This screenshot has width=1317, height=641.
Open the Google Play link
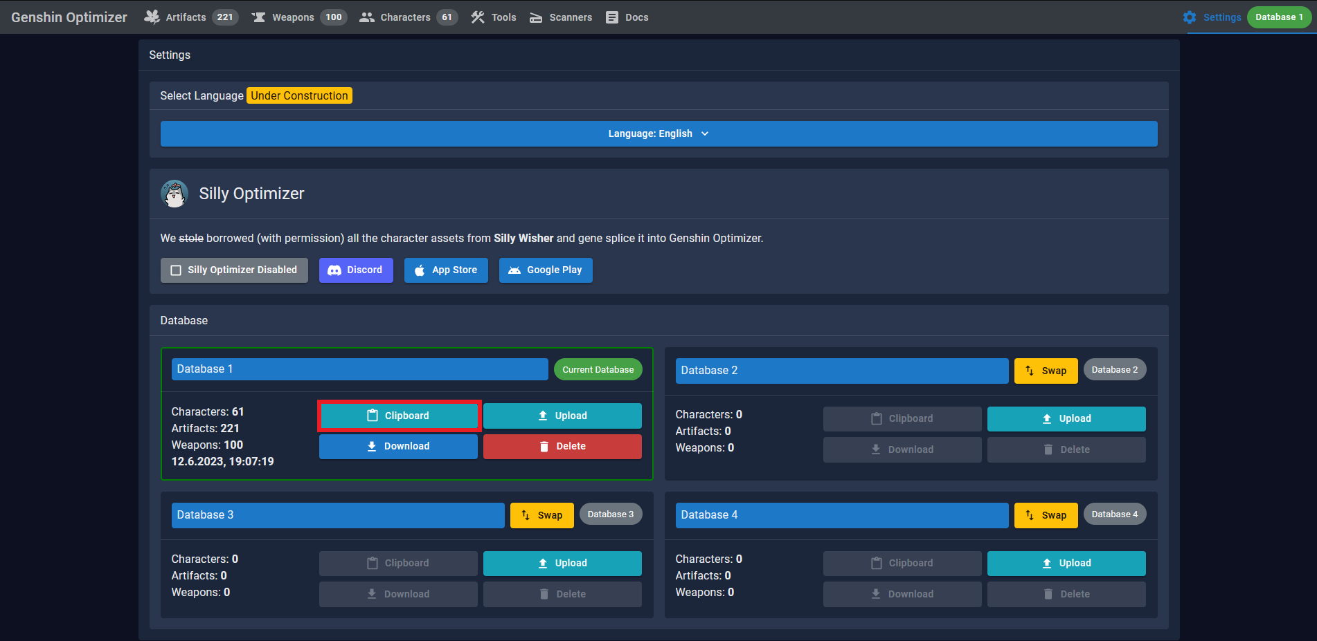(546, 270)
